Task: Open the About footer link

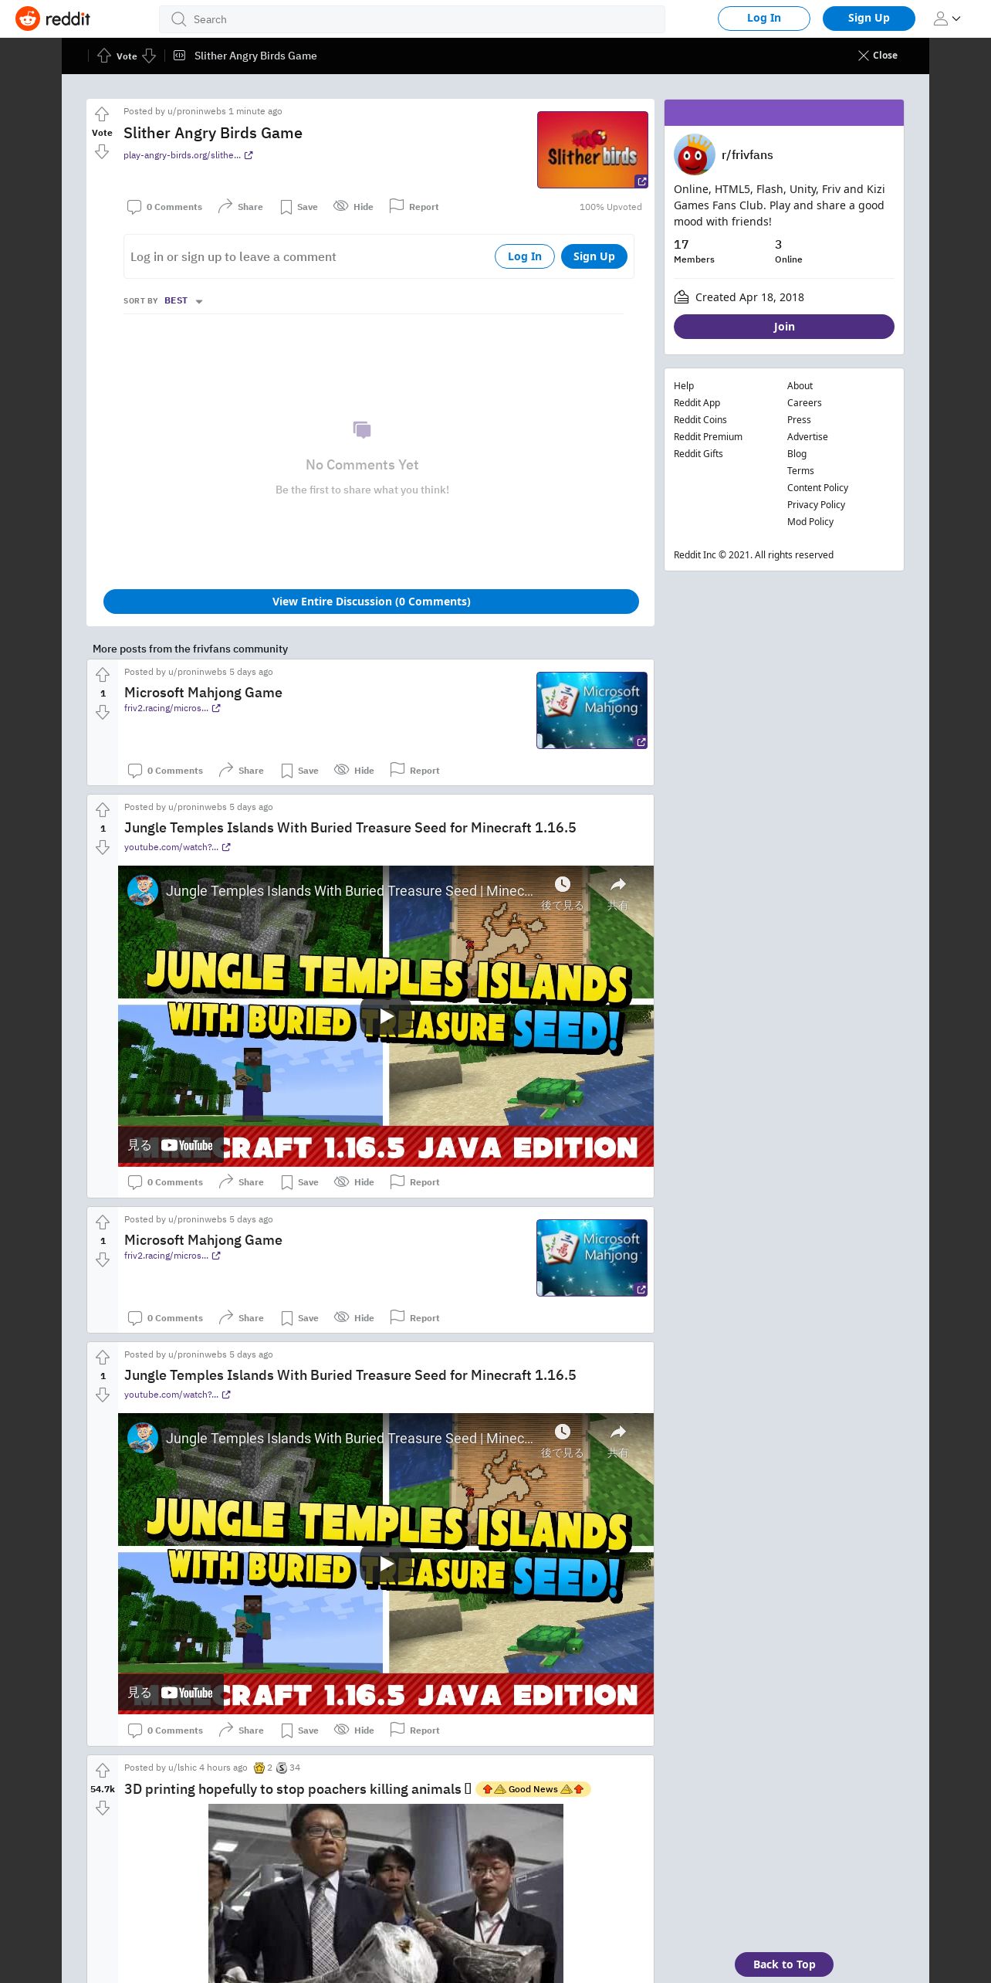Action: (x=800, y=386)
